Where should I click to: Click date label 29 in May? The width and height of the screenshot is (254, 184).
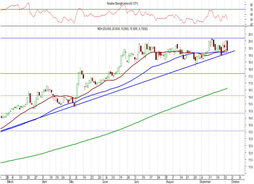100,177
